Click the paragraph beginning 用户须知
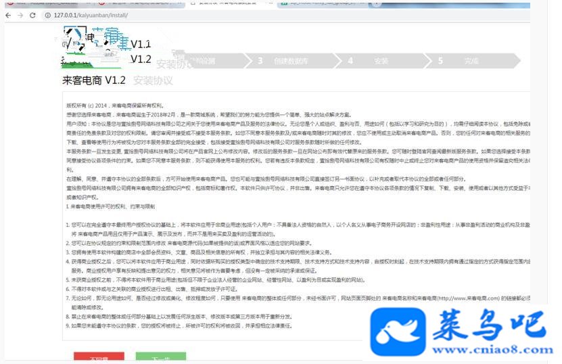 click(x=298, y=133)
